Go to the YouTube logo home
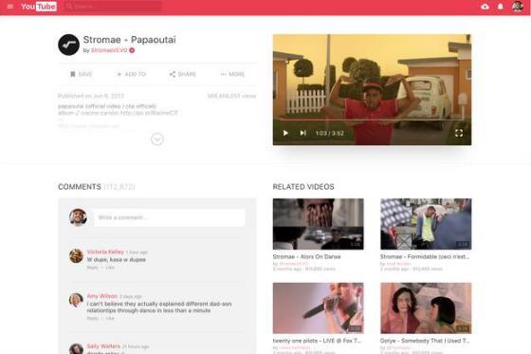Viewport: 531px width, 354px height. click(39, 7)
